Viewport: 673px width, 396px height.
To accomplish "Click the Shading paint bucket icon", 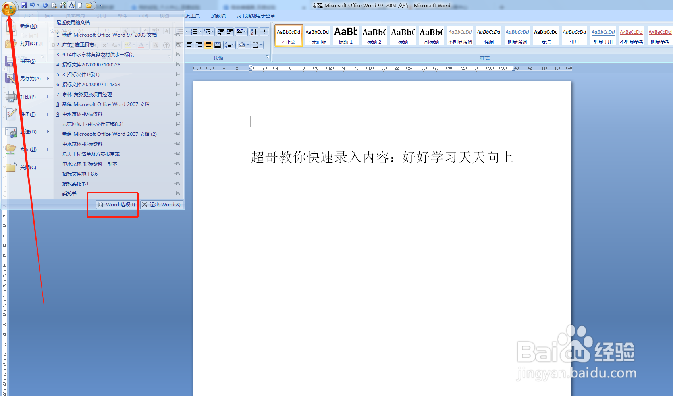I will pos(241,45).
